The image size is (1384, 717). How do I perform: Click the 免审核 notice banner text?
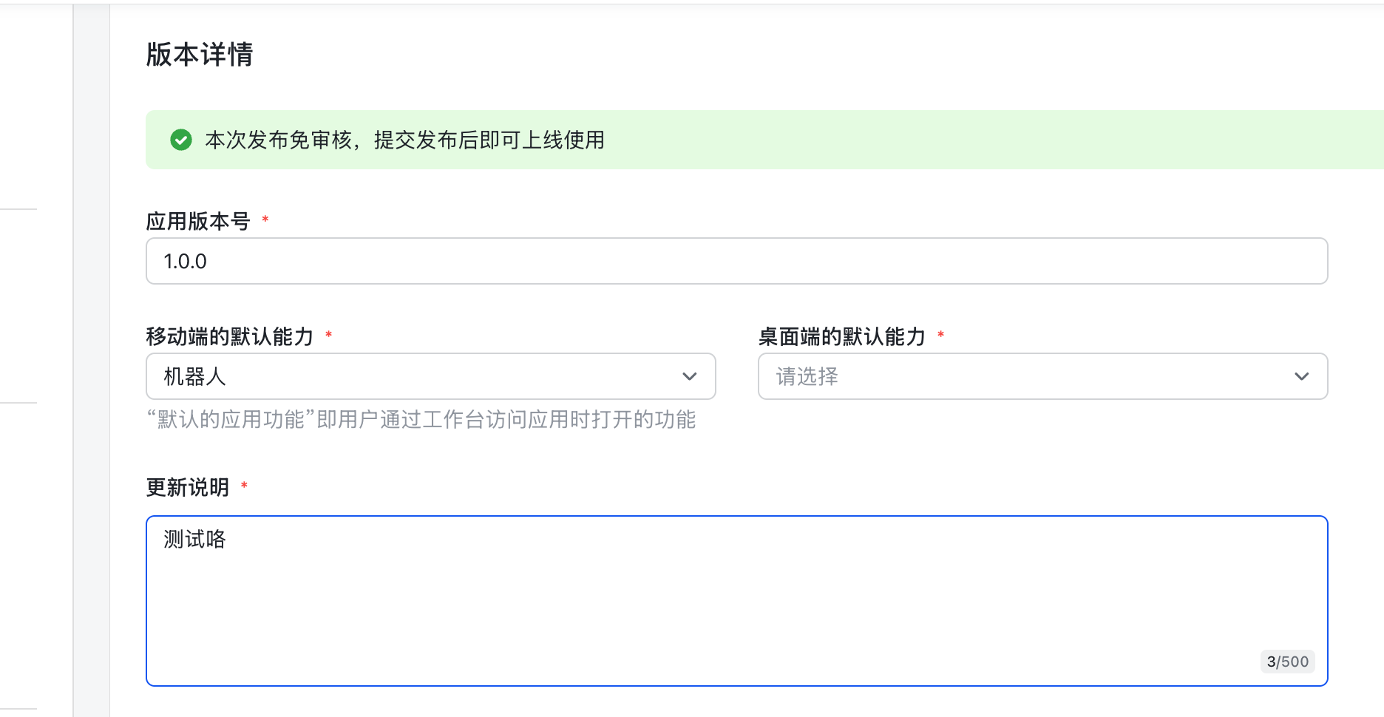(405, 140)
